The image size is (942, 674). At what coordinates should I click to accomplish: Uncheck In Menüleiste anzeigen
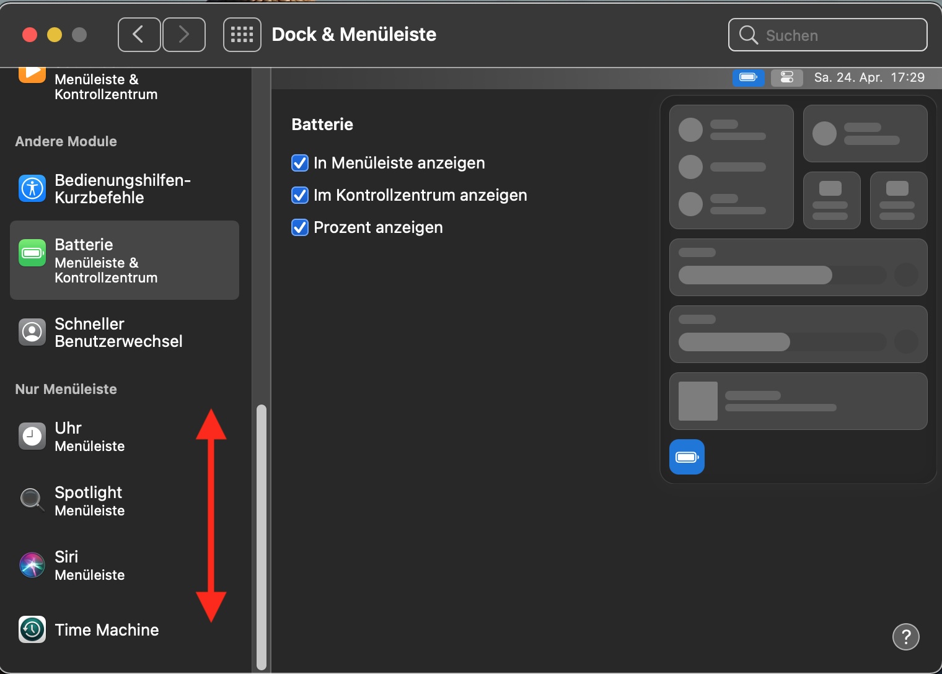click(x=300, y=163)
